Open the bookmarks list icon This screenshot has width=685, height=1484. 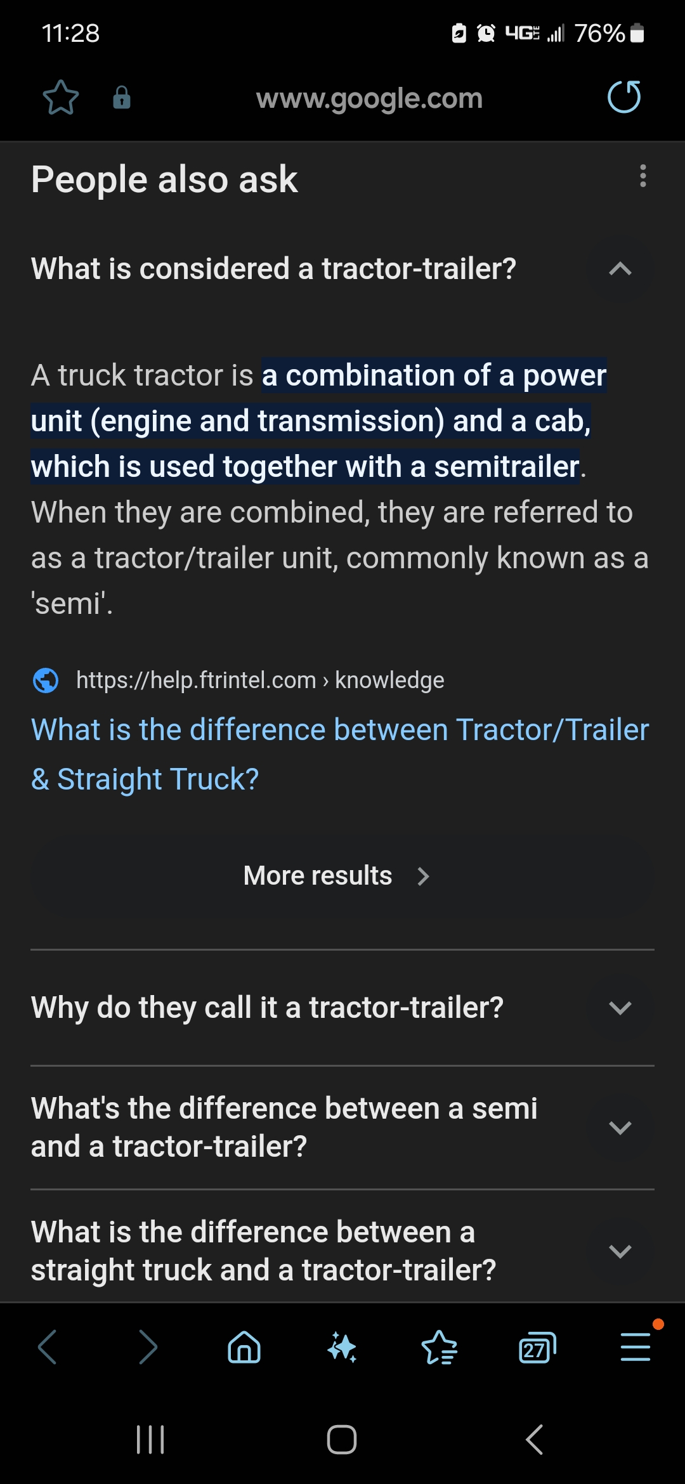pyautogui.click(x=440, y=1347)
